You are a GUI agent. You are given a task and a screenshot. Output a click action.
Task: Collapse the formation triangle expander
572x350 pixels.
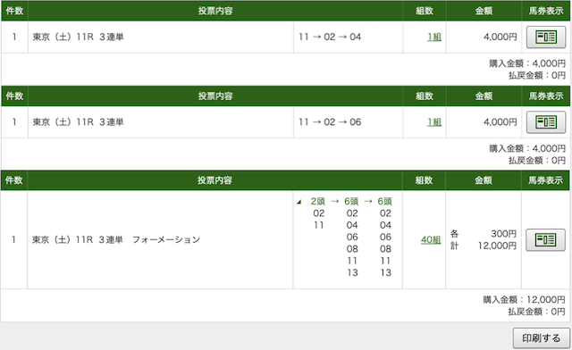(x=299, y=202)
